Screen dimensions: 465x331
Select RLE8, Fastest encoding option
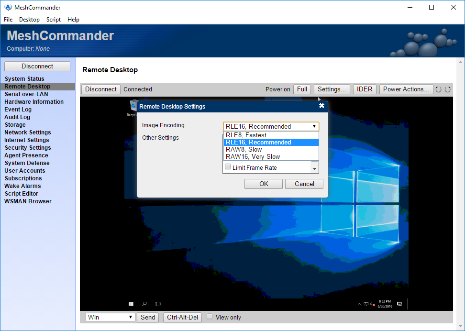pyautogui.click(x=271, y=135)
